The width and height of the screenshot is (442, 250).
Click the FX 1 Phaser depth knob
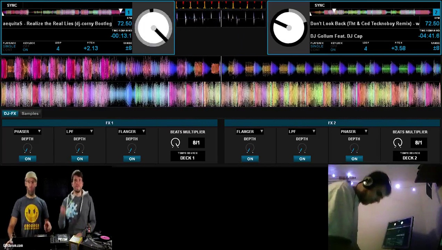(27, 149)
